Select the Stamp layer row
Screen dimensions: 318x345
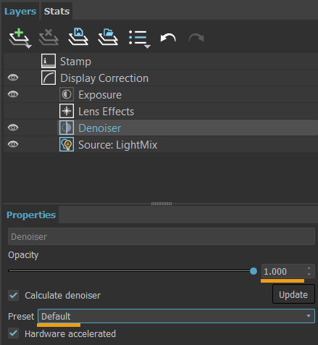(161, 61)
